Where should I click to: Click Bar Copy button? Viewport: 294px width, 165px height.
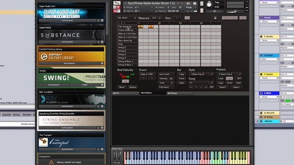click(x=181, y=74)
